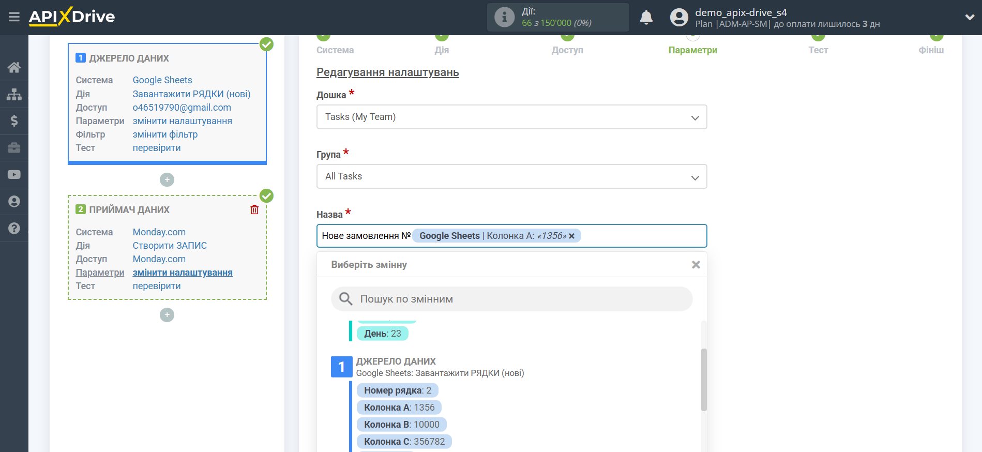Add step below data receiver block
This screenshot has height=452, width=982.
click(167, 315)
